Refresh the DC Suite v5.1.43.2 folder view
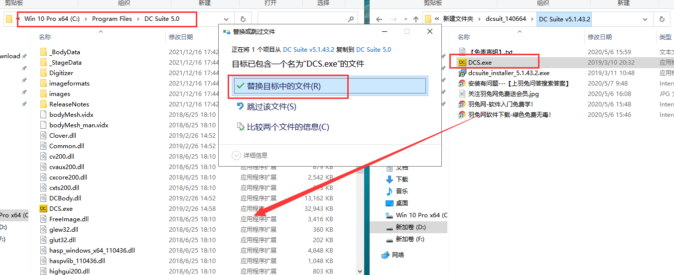 (x=662, y=19)
